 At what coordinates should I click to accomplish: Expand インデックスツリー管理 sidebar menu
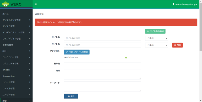[16, 32]
